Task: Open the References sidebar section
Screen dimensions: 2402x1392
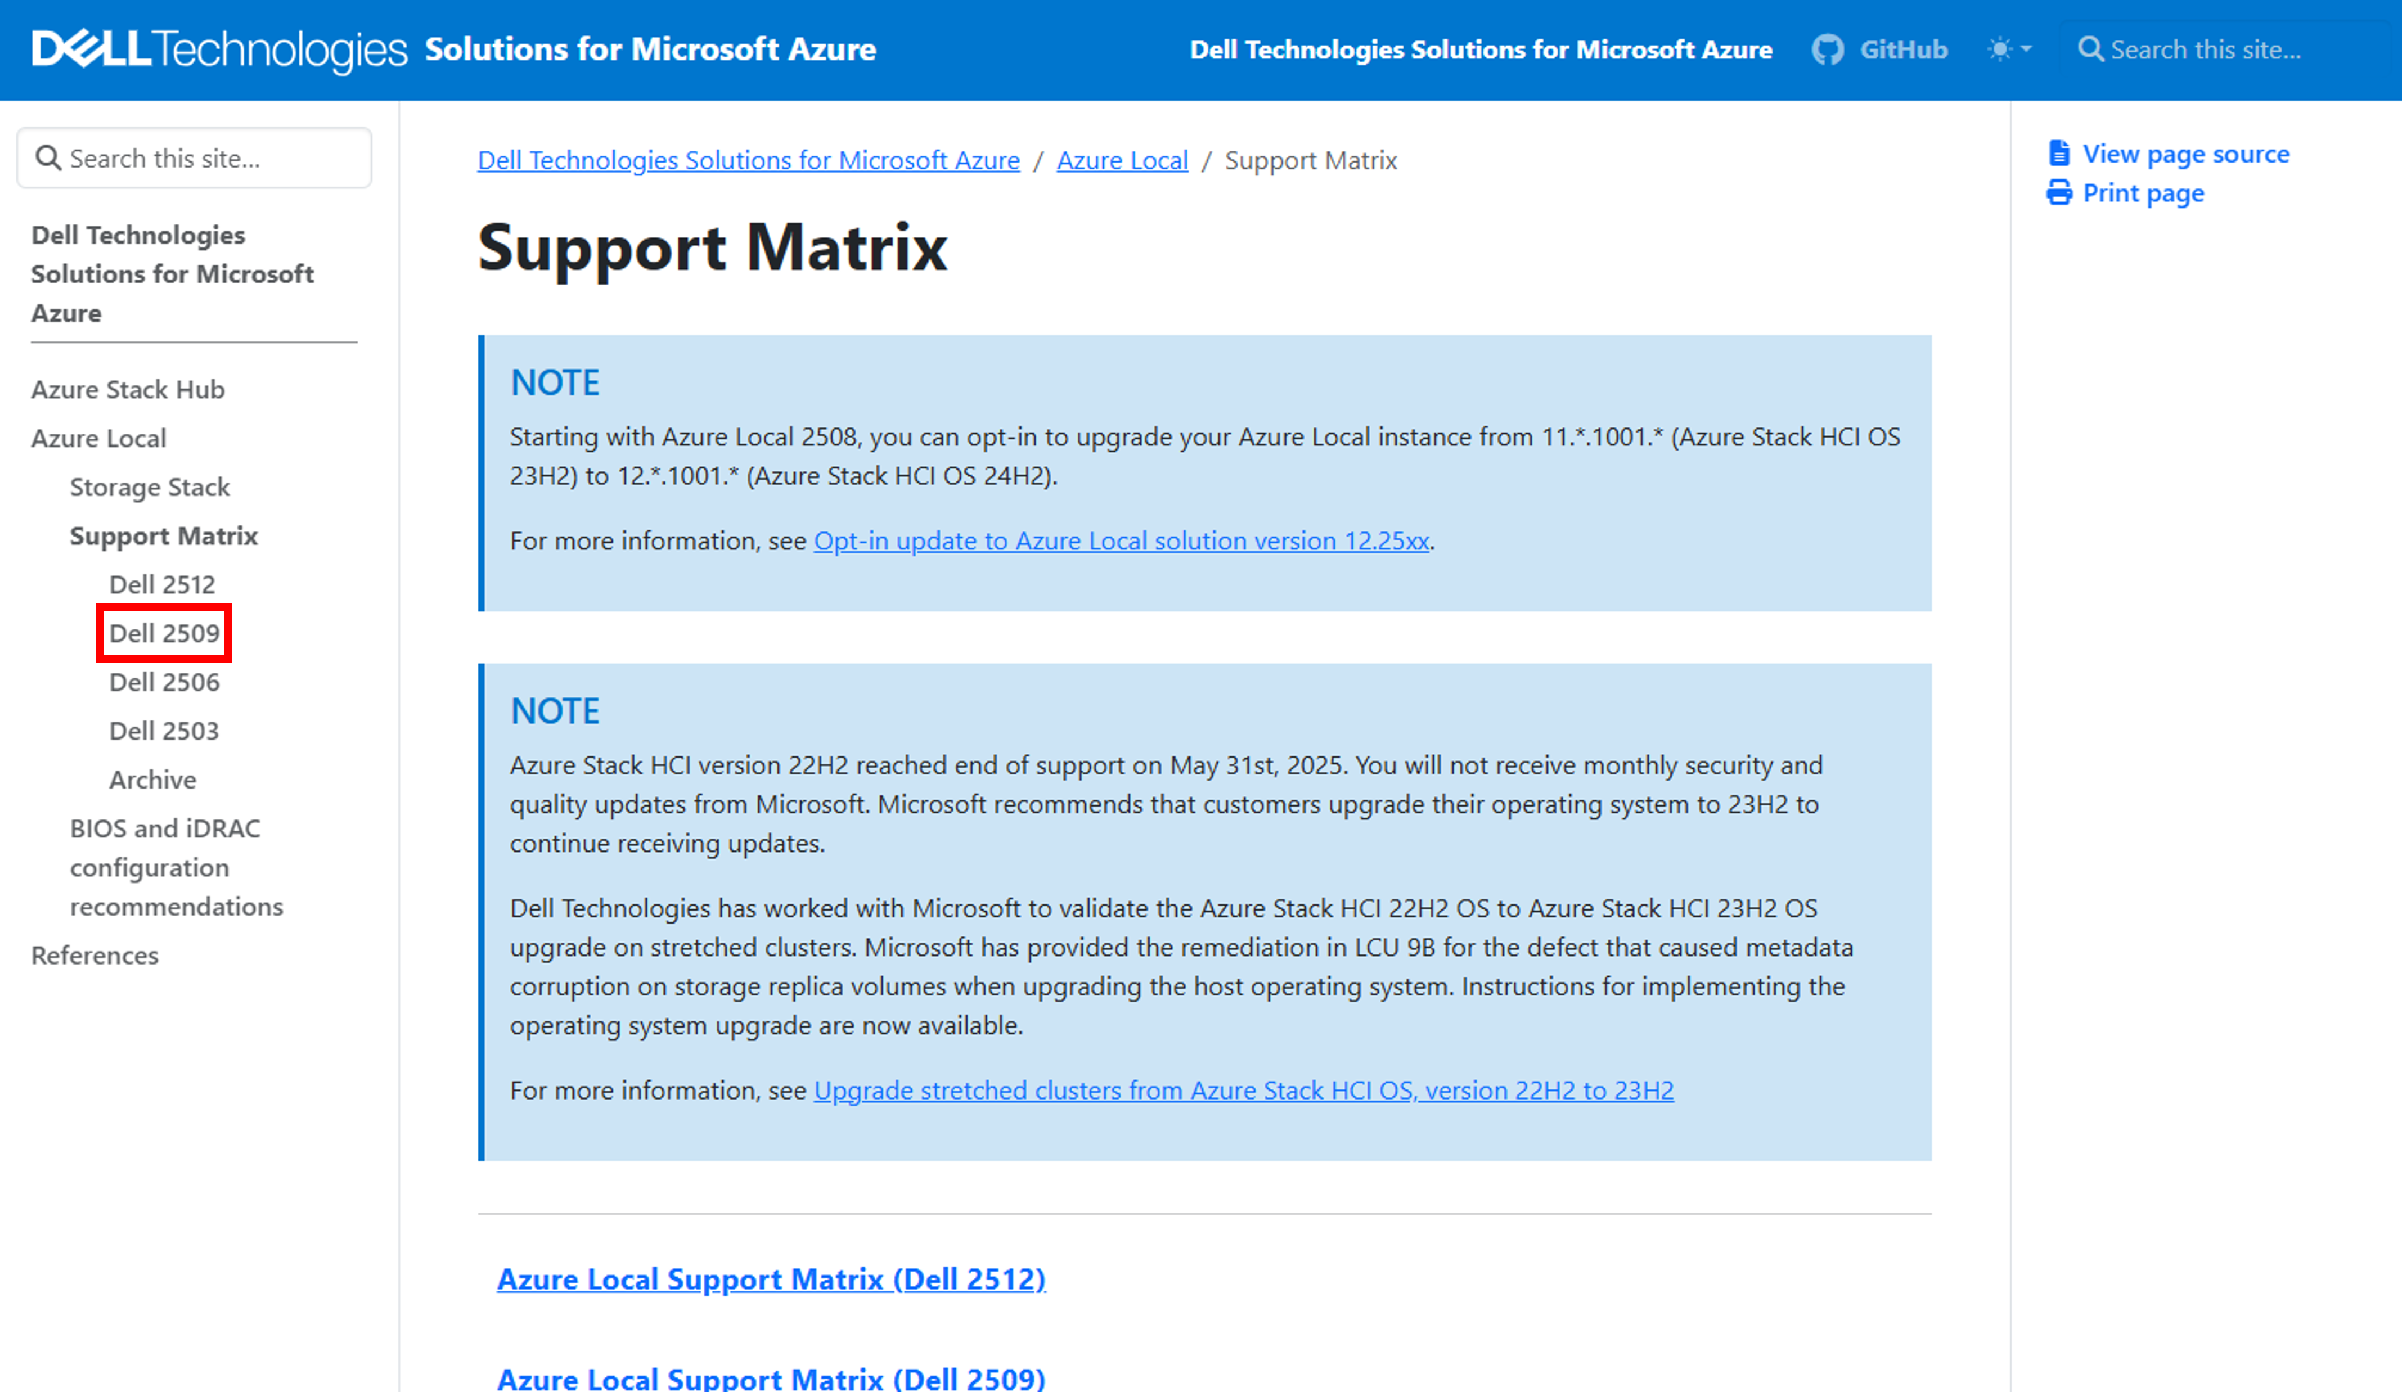Action: click(95, 956)
